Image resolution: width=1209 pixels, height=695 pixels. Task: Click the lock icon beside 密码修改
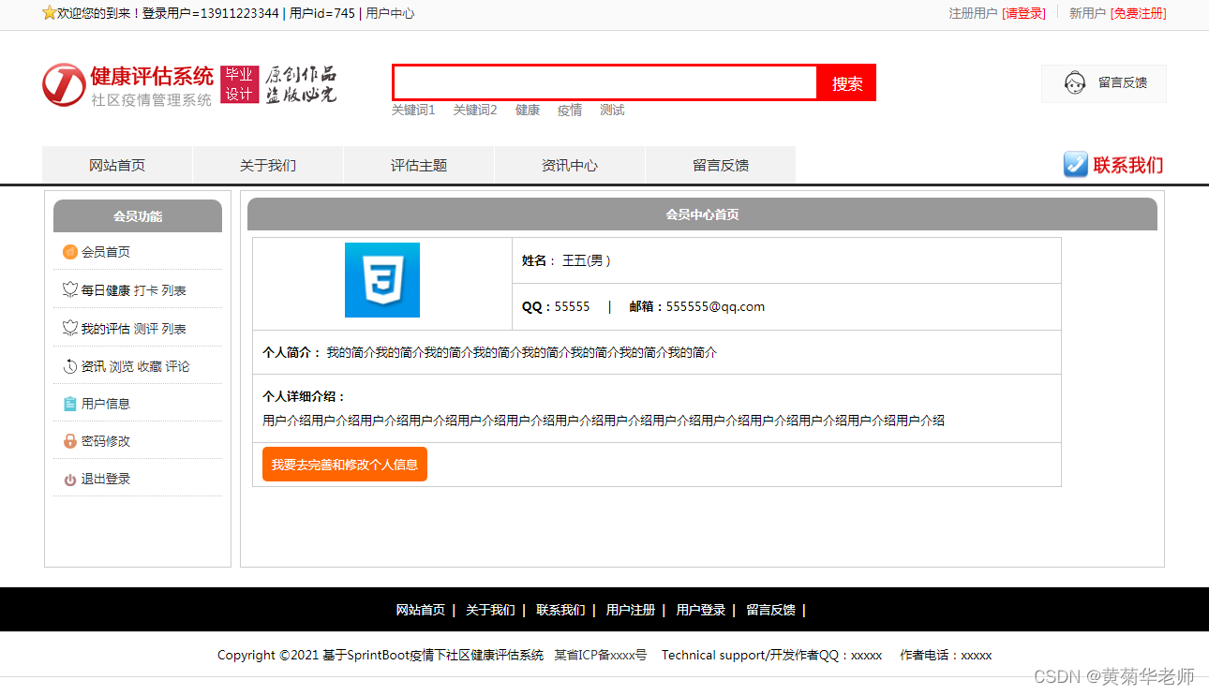(x=69, y=441)
